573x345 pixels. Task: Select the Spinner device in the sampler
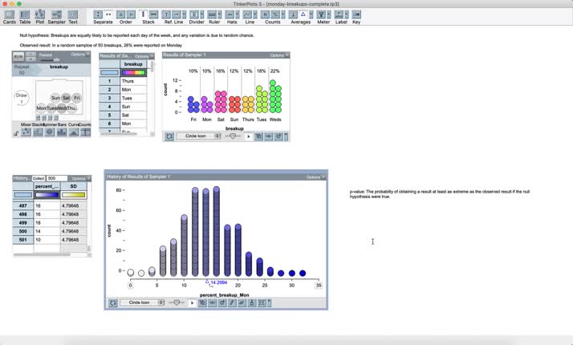(x=50, y=132)
